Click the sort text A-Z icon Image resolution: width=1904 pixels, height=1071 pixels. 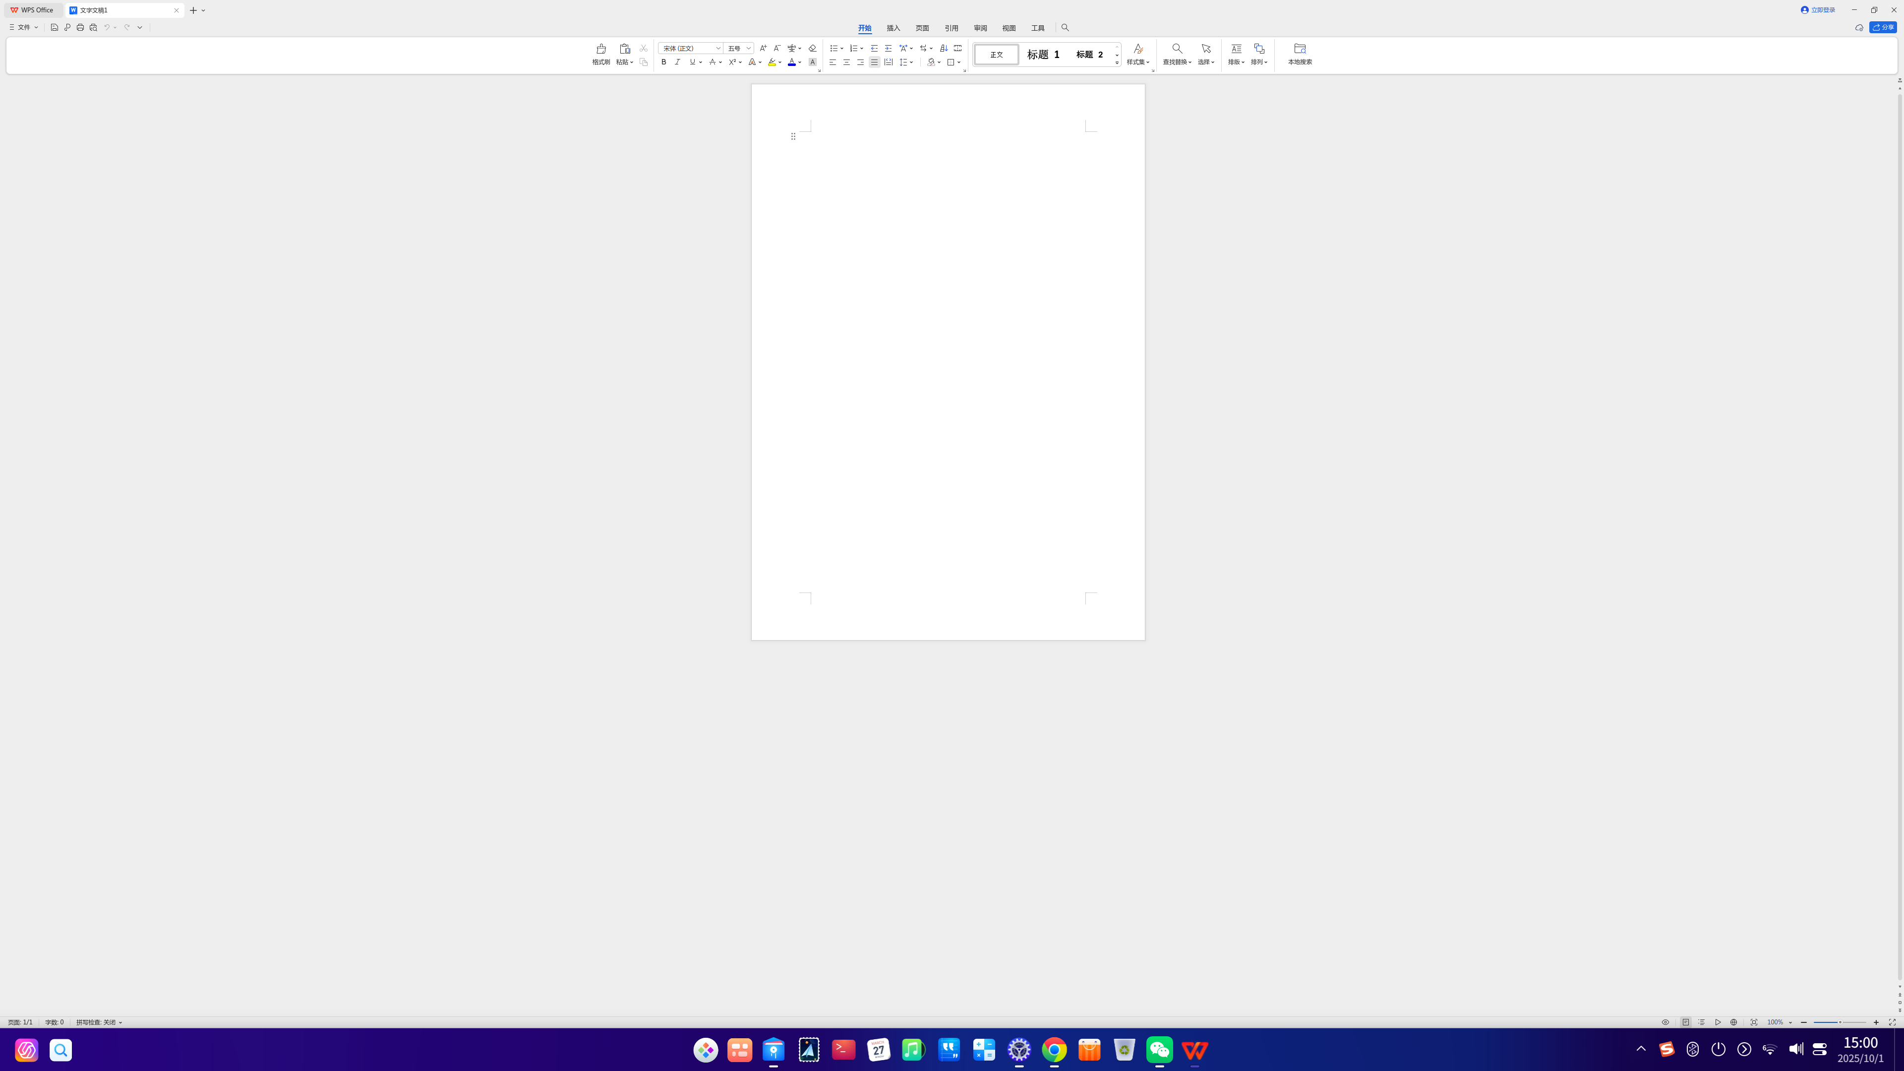pos(944,48)
